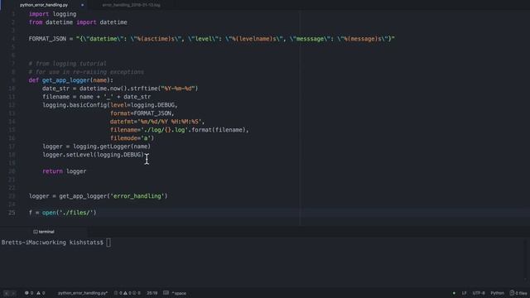Click the panel toggle buttons at status bar left
This screenshot has height=298, width=530.
(9, 293)
